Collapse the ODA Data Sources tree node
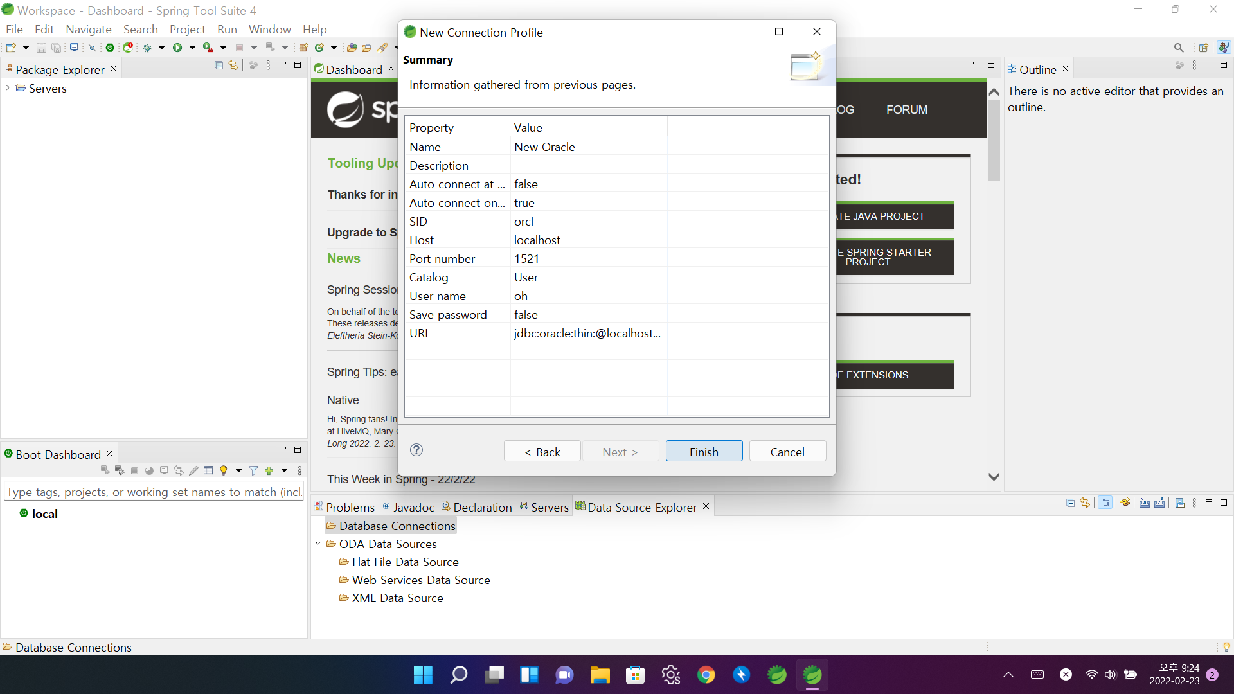 point(318,544)
